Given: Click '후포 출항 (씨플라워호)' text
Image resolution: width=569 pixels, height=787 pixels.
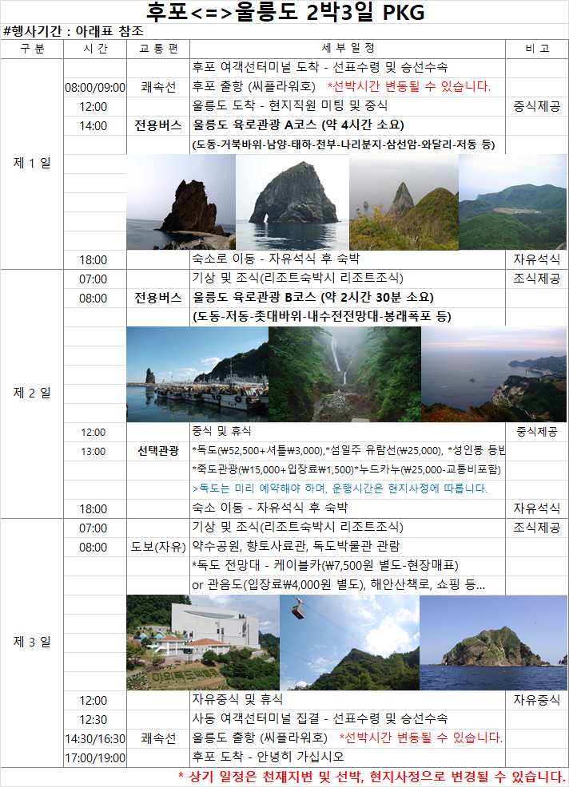Looking at the screenshot, I should [x=254, y=86].
